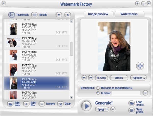The image size is (153, 116).
Task: Click the four-arrow pan control on preview
Action: point(140,66)
